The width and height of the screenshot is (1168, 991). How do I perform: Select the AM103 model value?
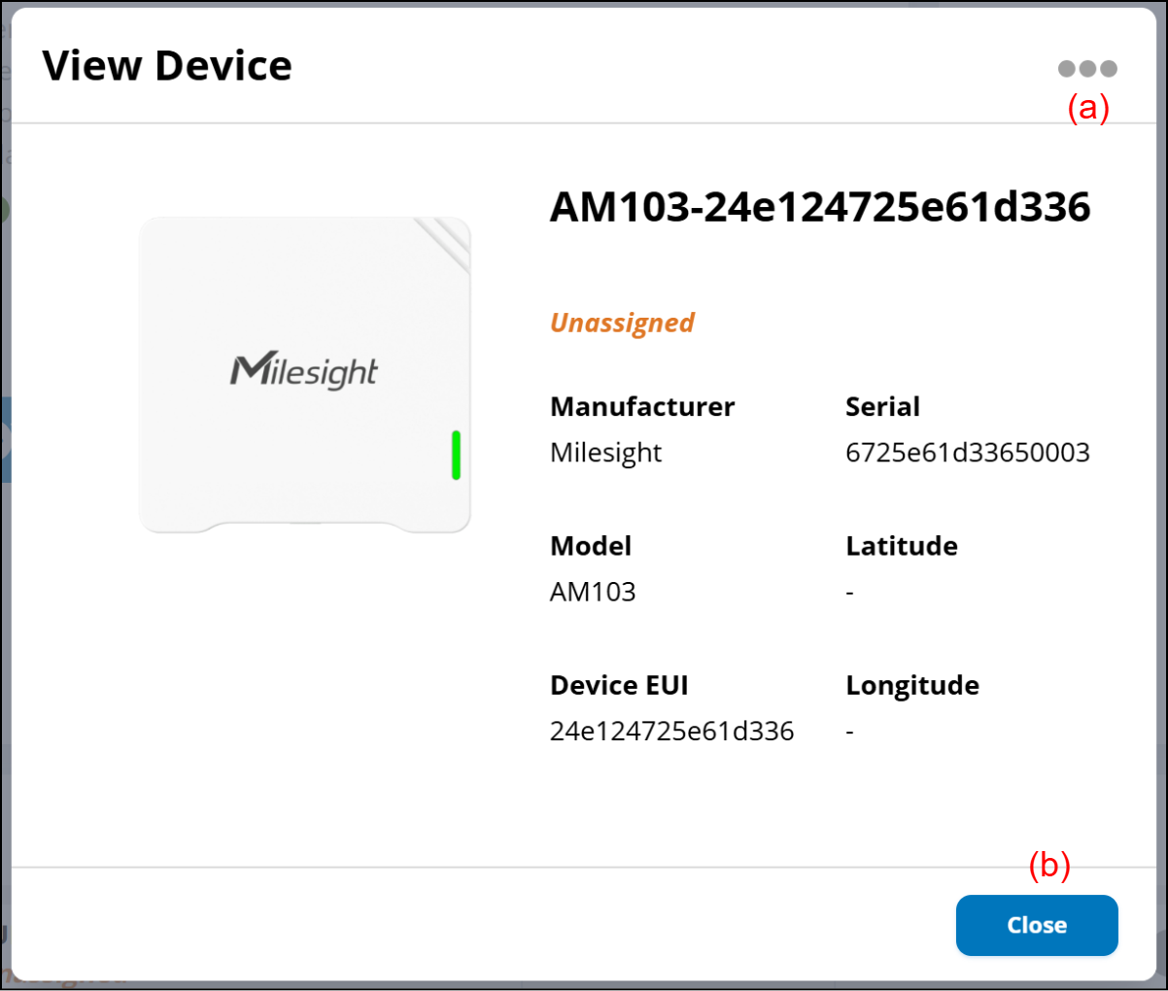point(593,592)
